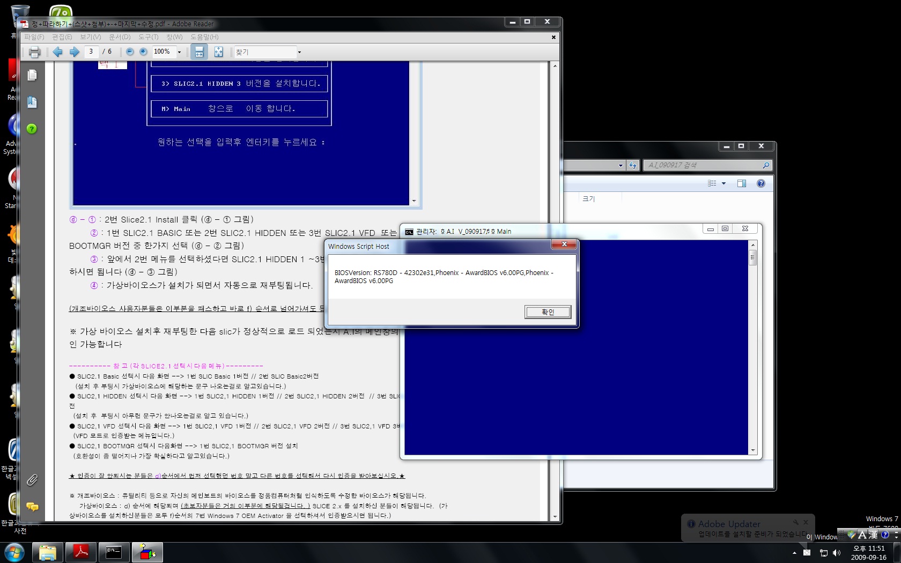Go to next page with right arrow
The height and width of the screenshot is (563, 901).
click(75, 52)
